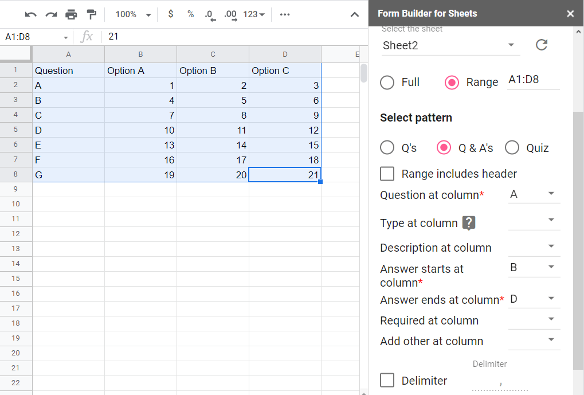Check Range includes header checkbox
This screenshot has width=584, height=395.
click(x=387, y=174)
